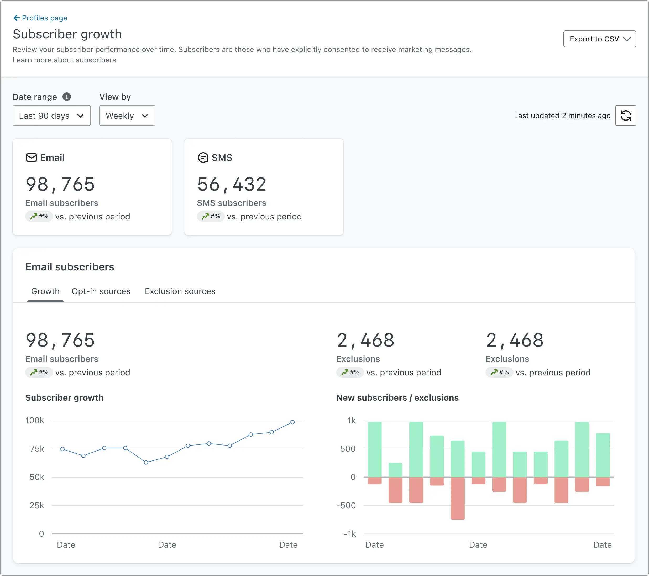Open Learn more about subscribers link
Screen dimensions: 649x576
pyautogui.click(x=64, y=60)
